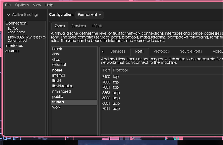Image resolution: width=223 pixels, height=145 pixels.
Task: Select the New 802-11-wireless connection
Action: coord(25,39)
